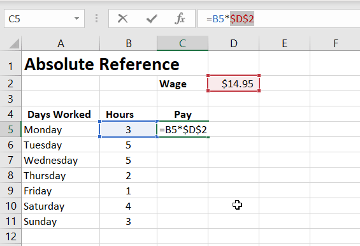Click Sunday's hours cell showing 3
The image size is (360, 246).
pyautogui.click(x=128, y=221)
